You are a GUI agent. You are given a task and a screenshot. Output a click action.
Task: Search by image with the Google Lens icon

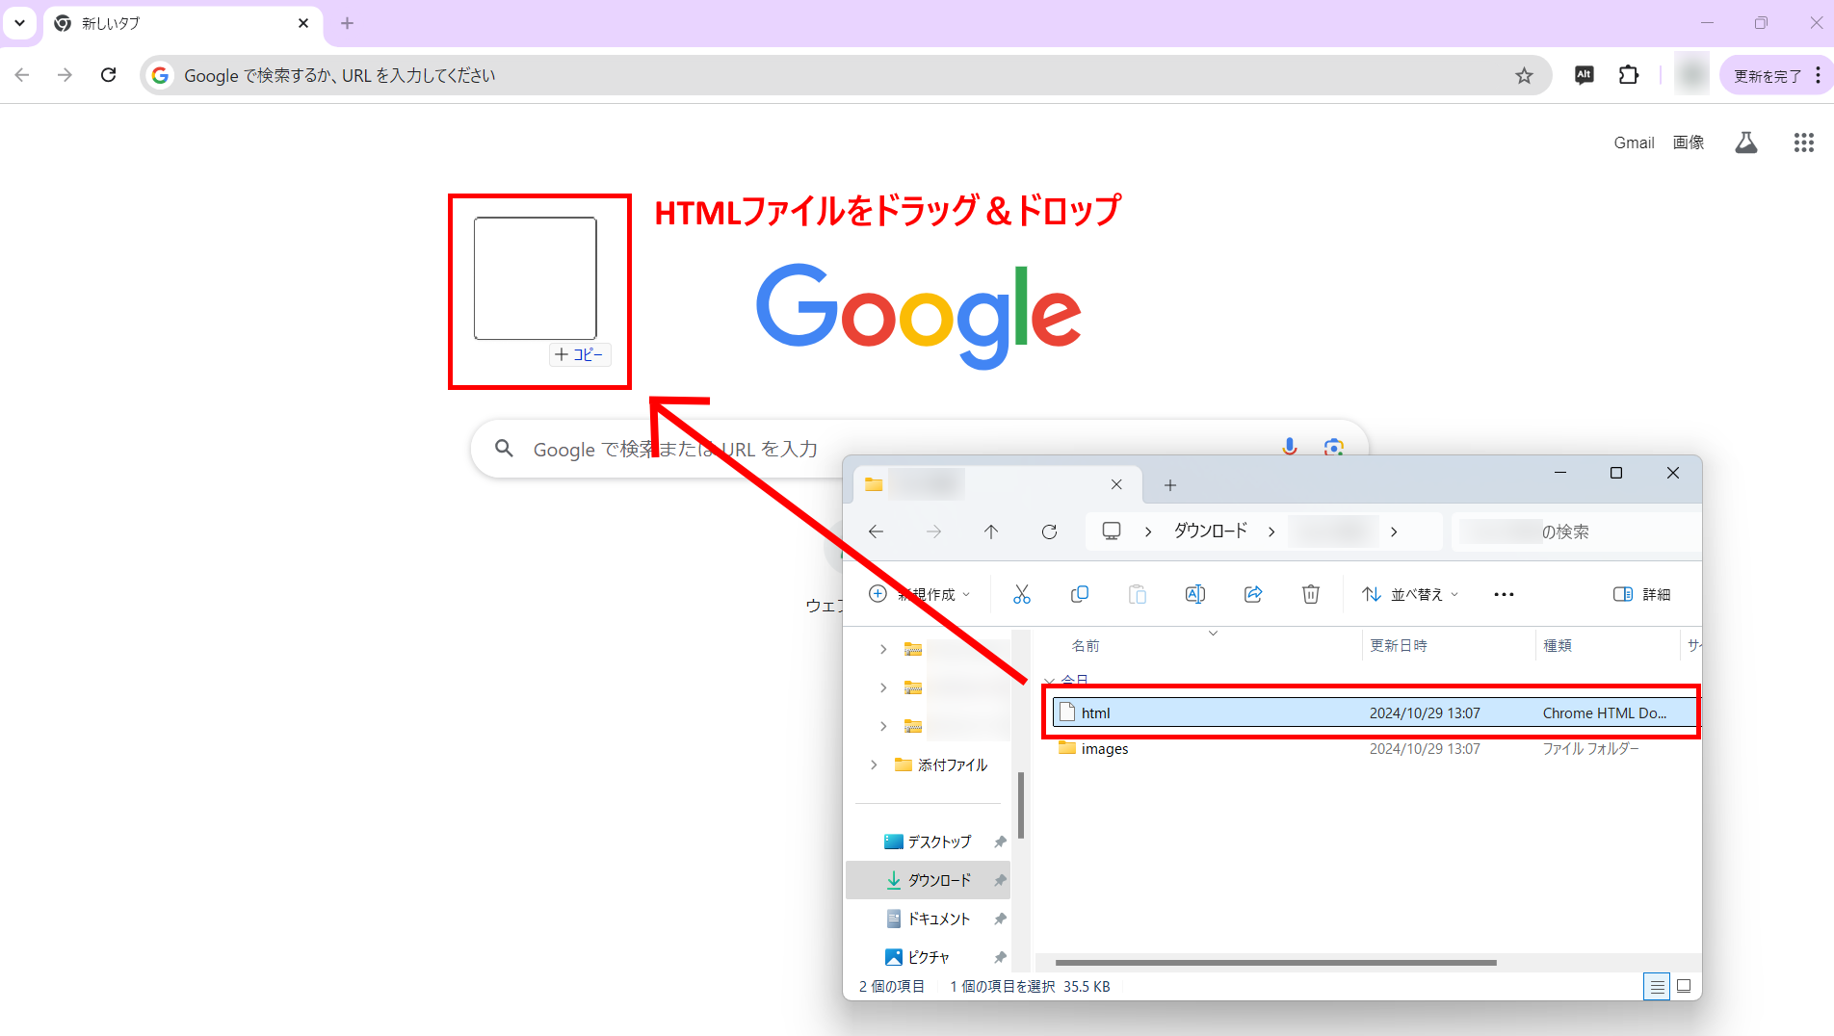pyautogui.click(x=1334, y=448)
